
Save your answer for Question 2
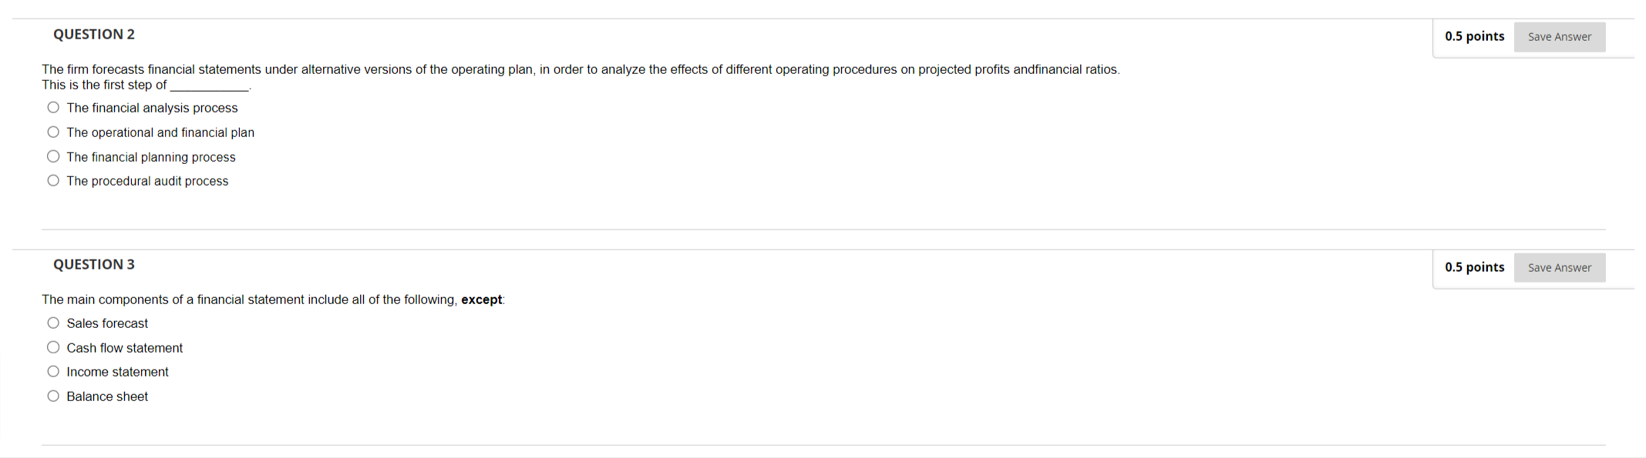[x=1560, y=36]
